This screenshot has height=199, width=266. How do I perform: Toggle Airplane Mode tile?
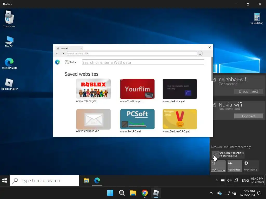coord(235,166)
